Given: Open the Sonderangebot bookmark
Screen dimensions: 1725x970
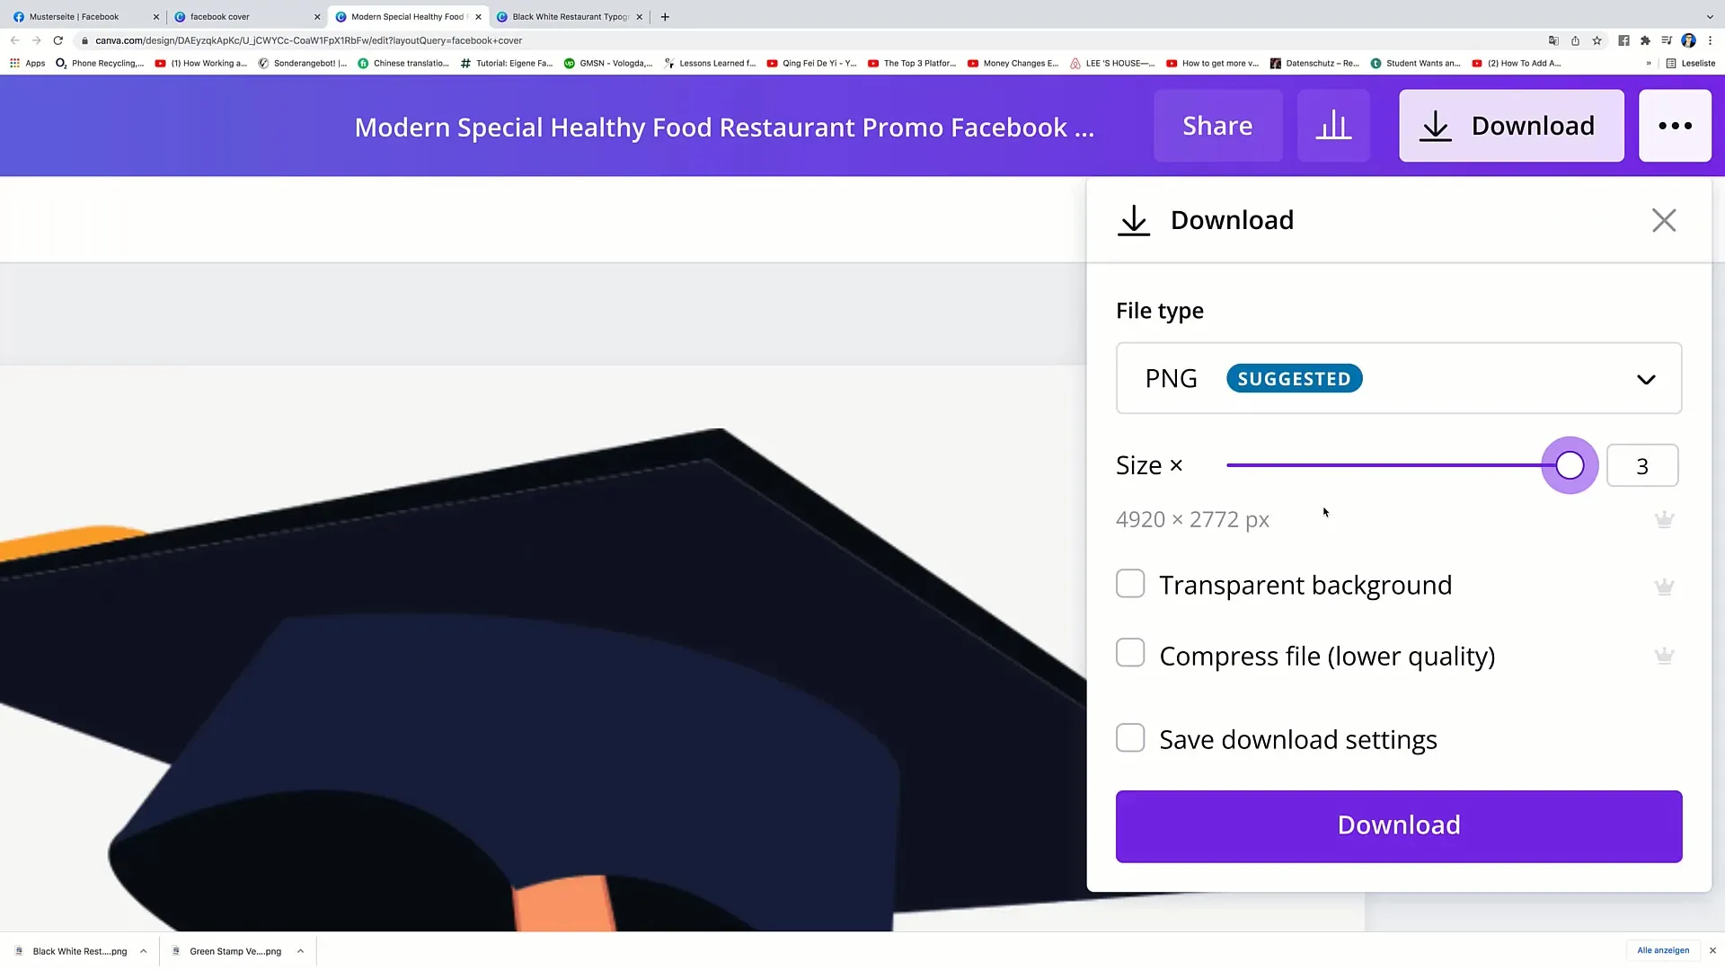Looking at the screenshot, I should coord(303,63).
